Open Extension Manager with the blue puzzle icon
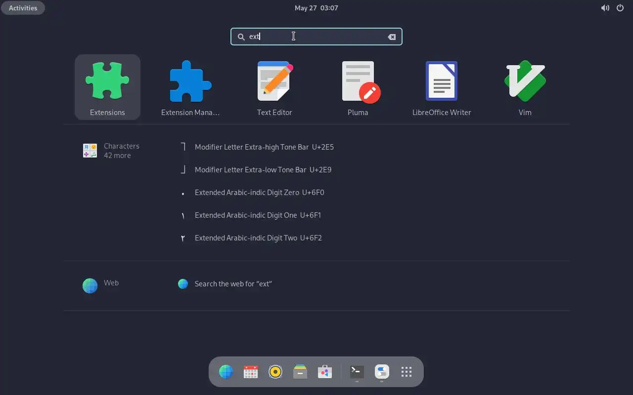This screenshot has width=633, height=395. pyautogui.click(x=190, y=87)
